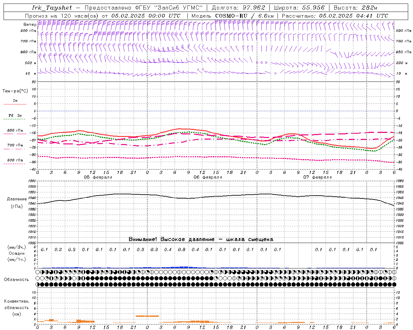Click the Рассчитано: 05.02.2025 04:41 UTC timestamp

[335, 16]
